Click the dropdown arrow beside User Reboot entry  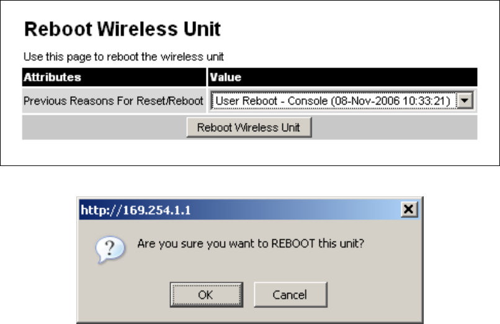click(x=461, y=100)
